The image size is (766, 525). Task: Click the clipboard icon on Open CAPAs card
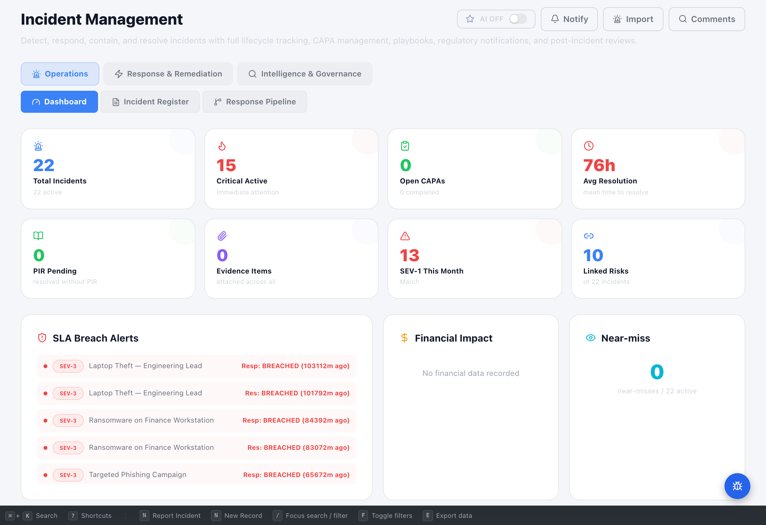(x=405, y=146)
